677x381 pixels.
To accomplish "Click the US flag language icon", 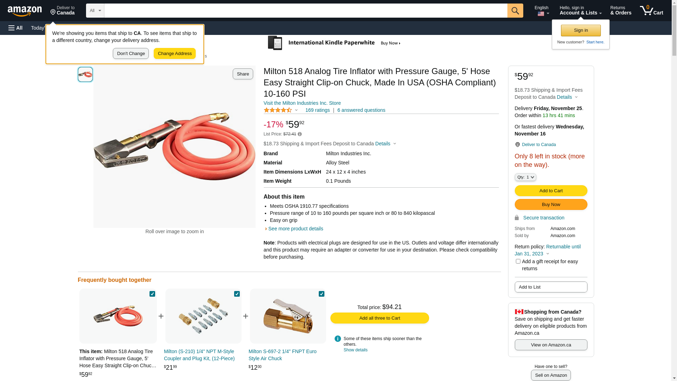I will click(x=541, y=14).
